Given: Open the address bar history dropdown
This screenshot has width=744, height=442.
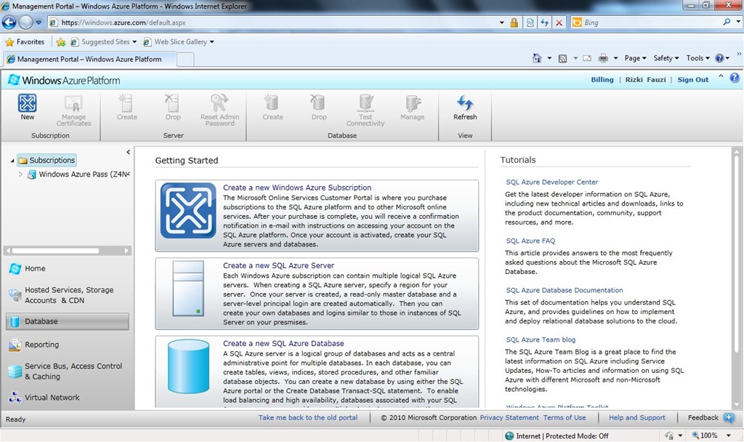Looking at the screenshot, I should pyautogui.click(x=501, y=23).
